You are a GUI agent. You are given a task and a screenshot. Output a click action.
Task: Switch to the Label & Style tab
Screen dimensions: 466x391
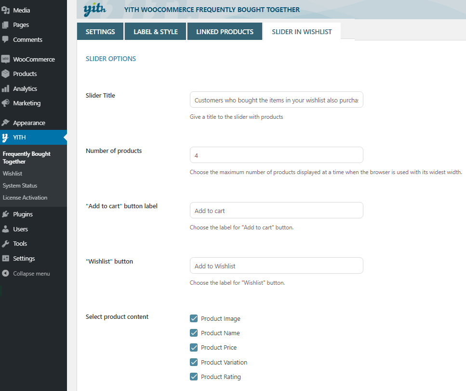pyautogui.click(x=156, y=31)
